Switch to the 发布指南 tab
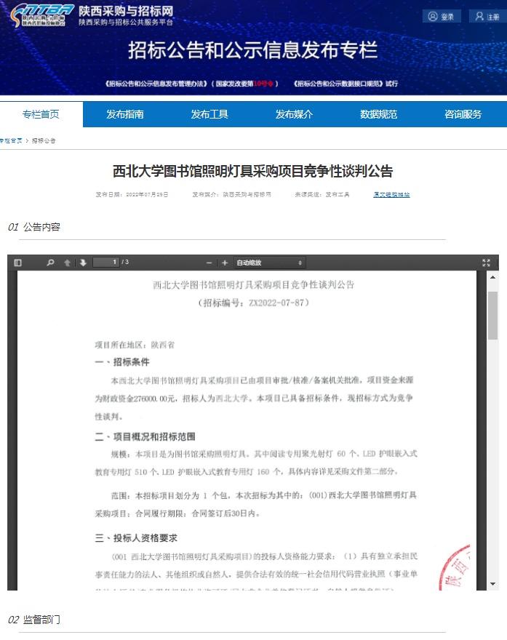 125,114
